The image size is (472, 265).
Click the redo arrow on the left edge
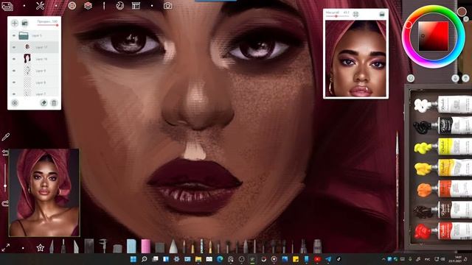pyautogui.click(x=5, y=204)
